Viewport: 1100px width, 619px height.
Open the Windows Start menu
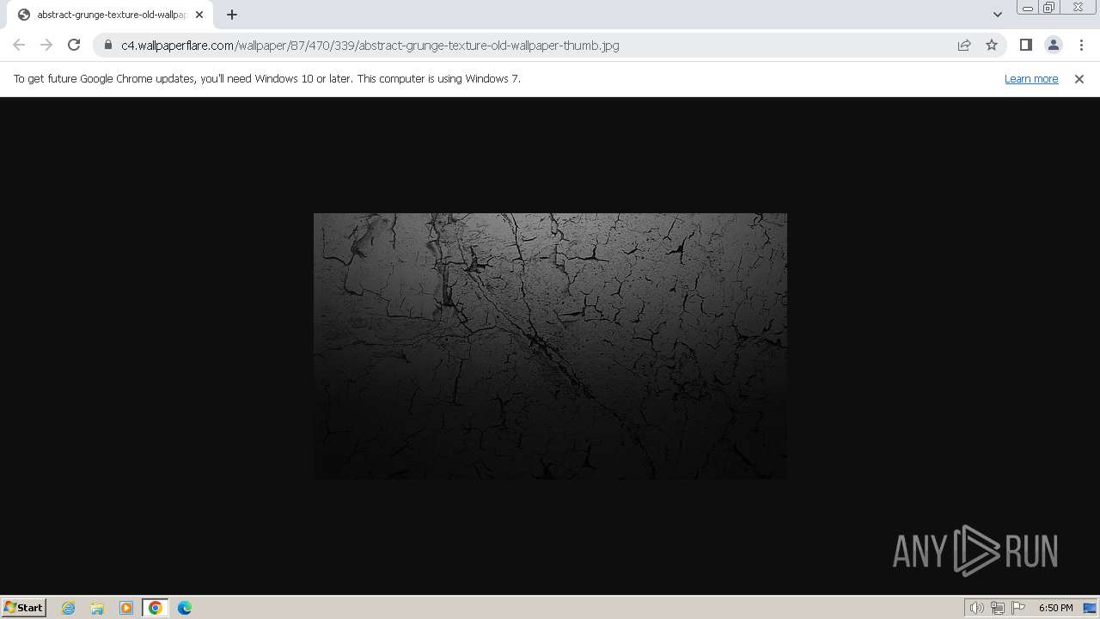(24, 607)
